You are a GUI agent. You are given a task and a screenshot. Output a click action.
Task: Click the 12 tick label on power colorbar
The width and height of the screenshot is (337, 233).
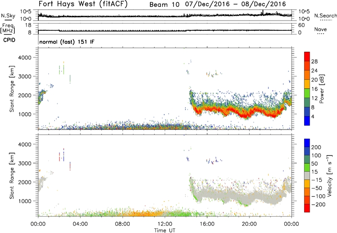coord(314,98)
